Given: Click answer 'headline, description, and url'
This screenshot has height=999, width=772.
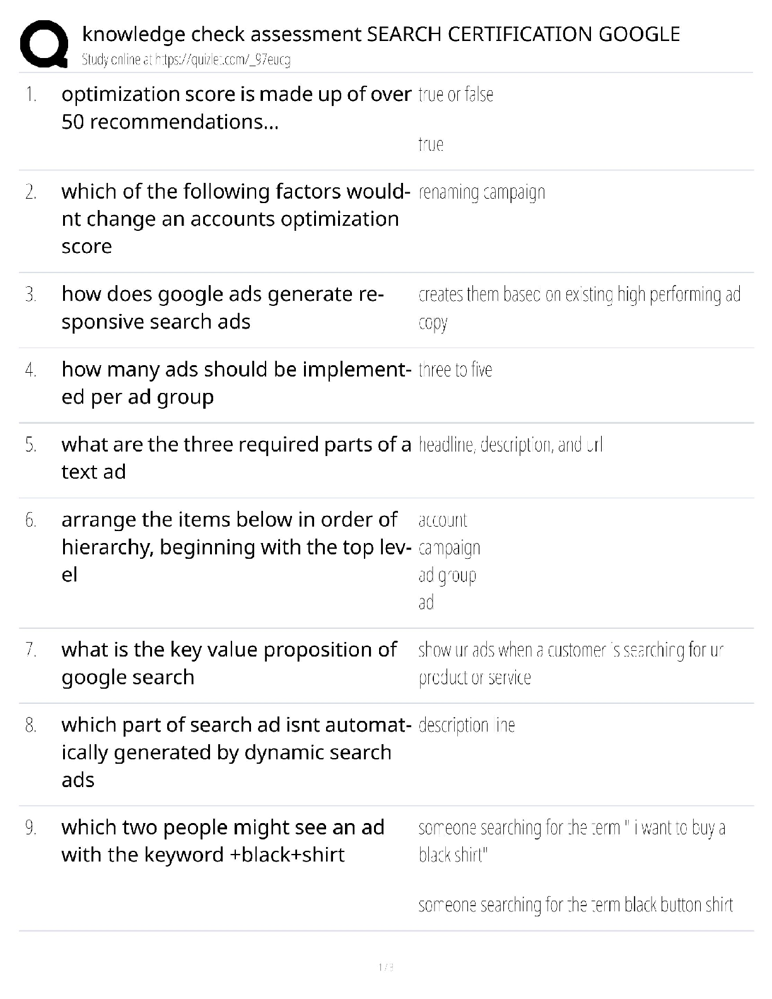Looking at the screenshot, I should 511,445.
